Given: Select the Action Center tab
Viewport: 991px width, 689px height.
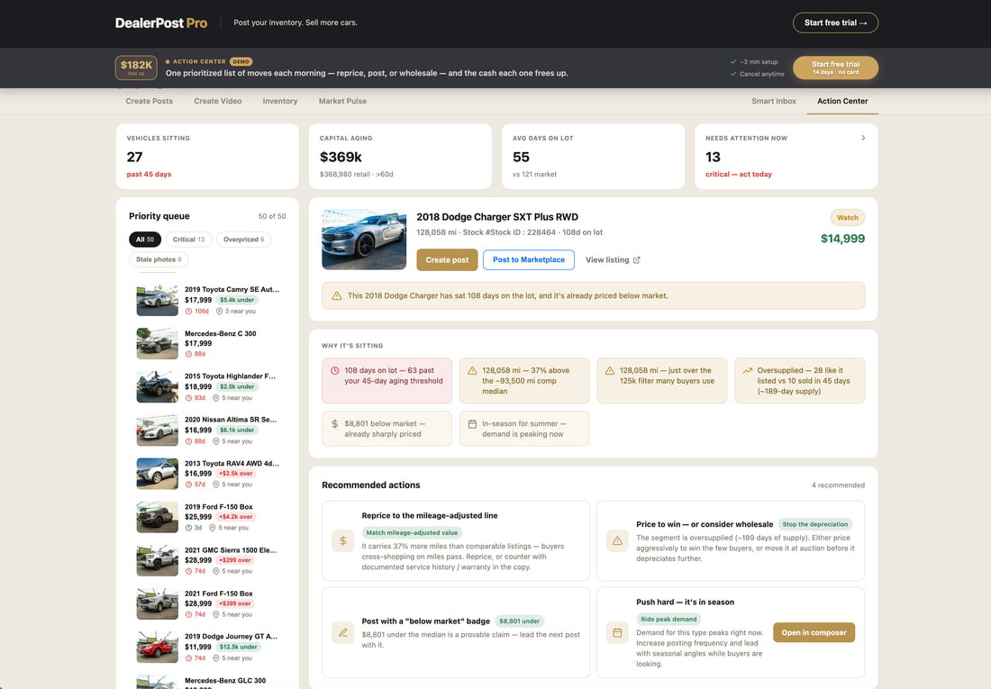Looking at the screenshot, I should pyautogui.click(x=842, y=101).
